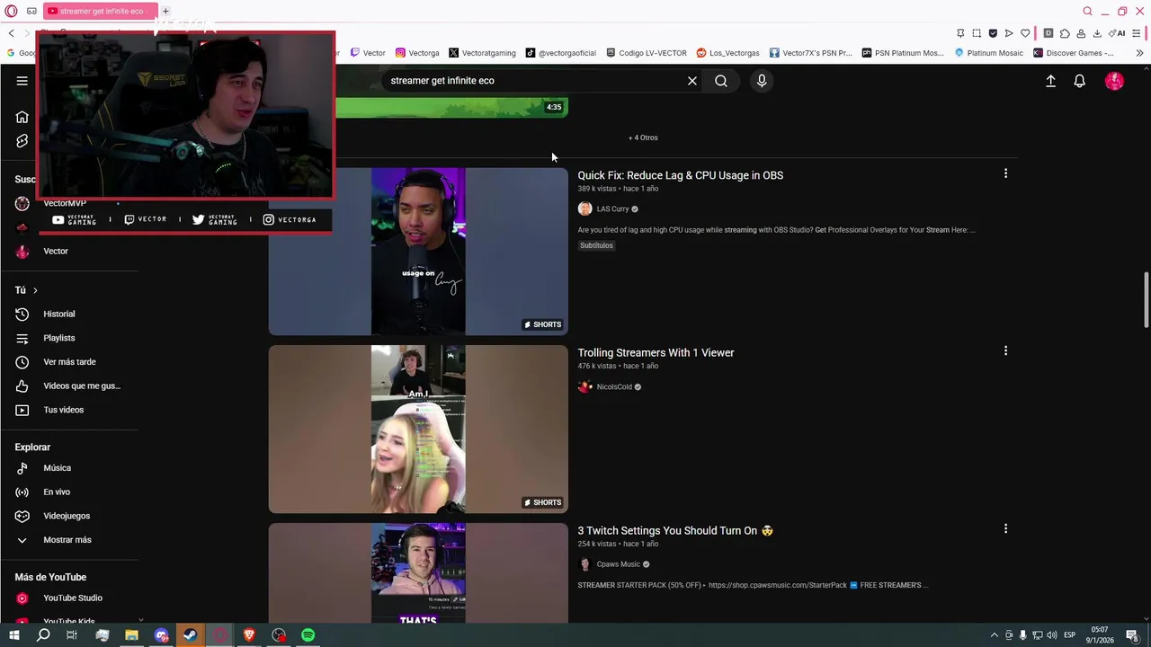The height and width of the screenshot is (647, 1151).
Task: Expand the Tú section chevron
Action: pyautogui.click(x=35, y=290)
